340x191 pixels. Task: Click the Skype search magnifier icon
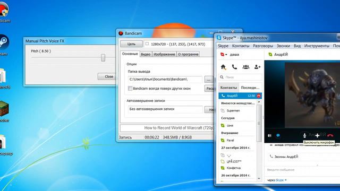(x=222, y=77)
